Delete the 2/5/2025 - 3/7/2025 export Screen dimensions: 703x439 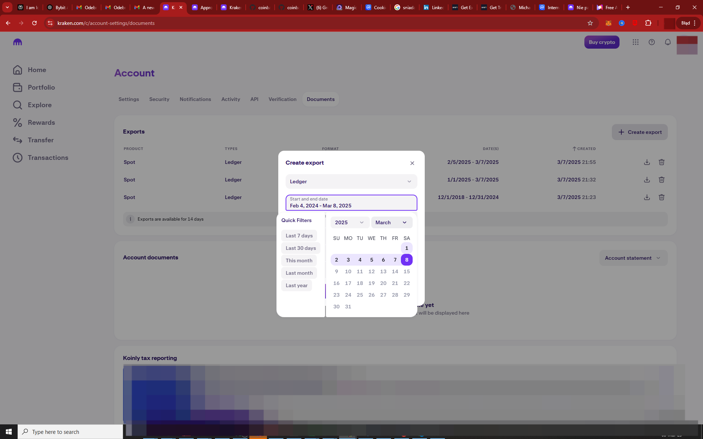(x=662, y=162)
